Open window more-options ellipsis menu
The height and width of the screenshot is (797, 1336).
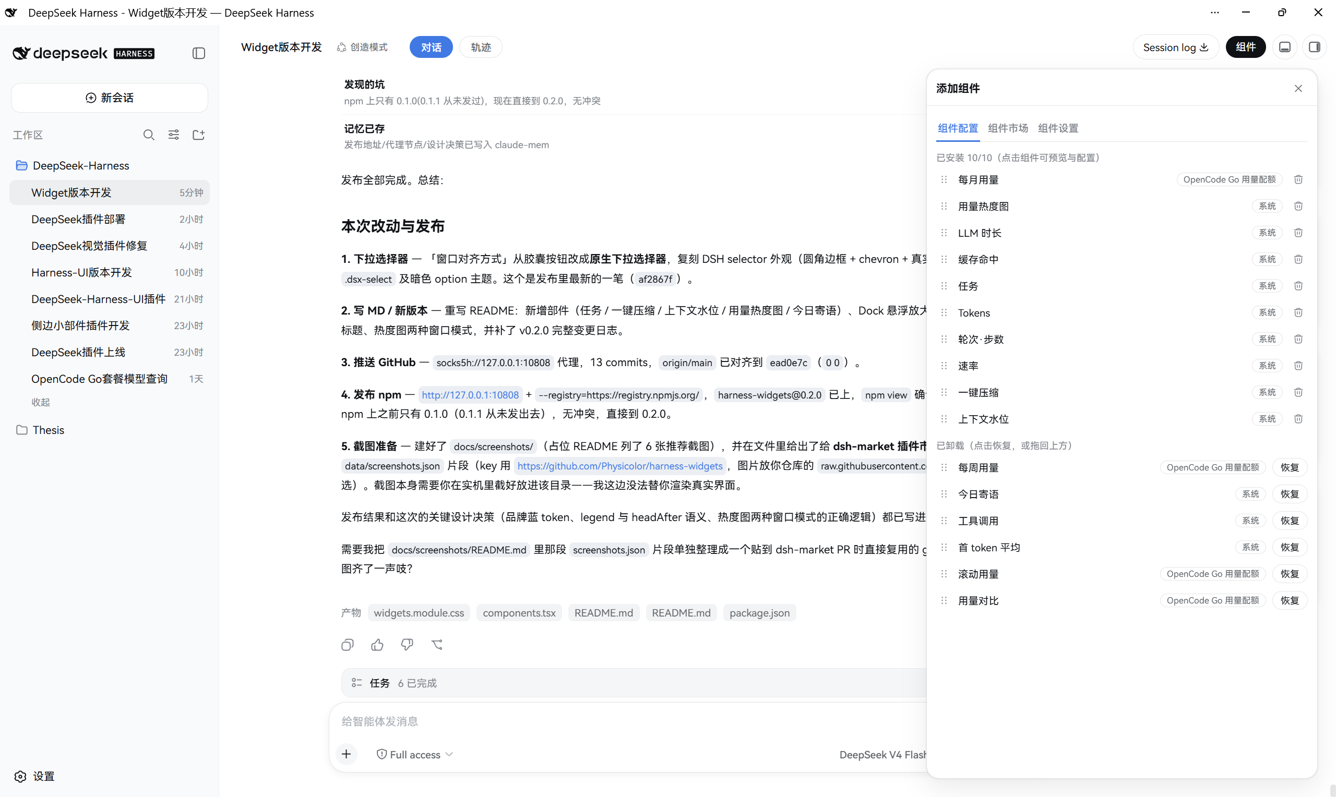pyautogui.click(x=1214, y=13)
